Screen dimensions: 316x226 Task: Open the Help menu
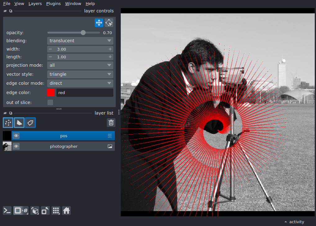(90, 4)
